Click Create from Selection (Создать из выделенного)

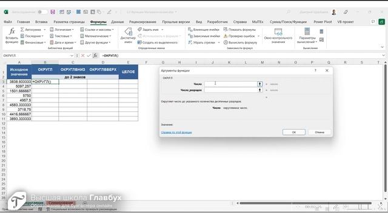158,42
